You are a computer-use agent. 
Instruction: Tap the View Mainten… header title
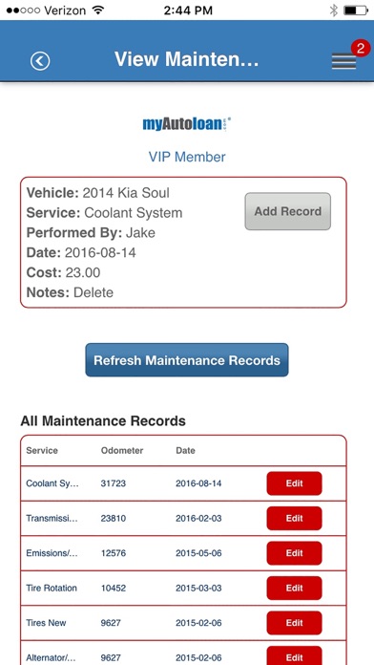[186, 59]
